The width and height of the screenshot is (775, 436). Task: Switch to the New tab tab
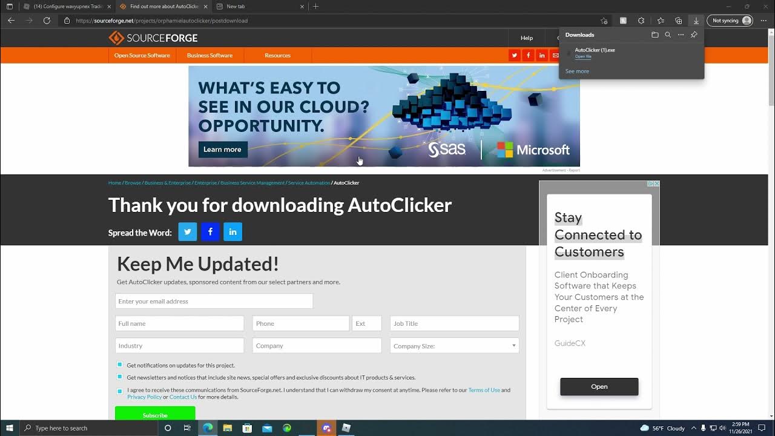tap(260, 7)
